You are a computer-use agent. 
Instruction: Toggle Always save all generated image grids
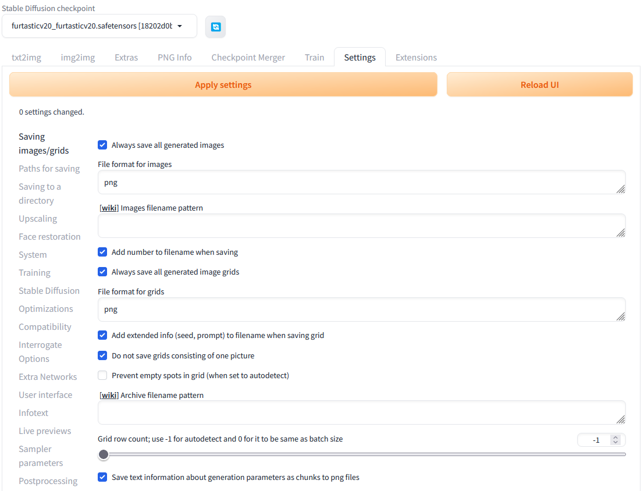pyautogui.click(x=102, y=272)
